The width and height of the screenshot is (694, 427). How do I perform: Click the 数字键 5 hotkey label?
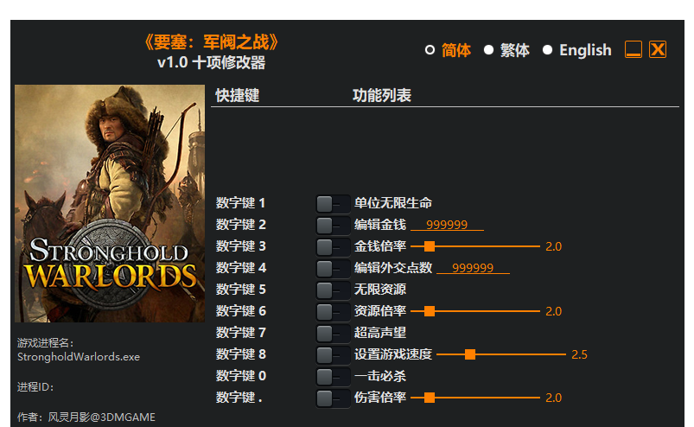click(x=241, y=290)
